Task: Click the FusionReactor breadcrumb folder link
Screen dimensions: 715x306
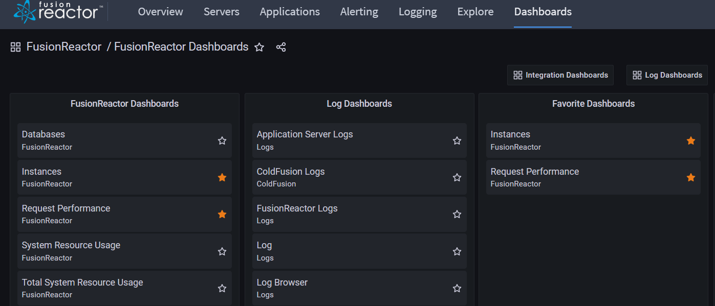Action: coord(64,47)
